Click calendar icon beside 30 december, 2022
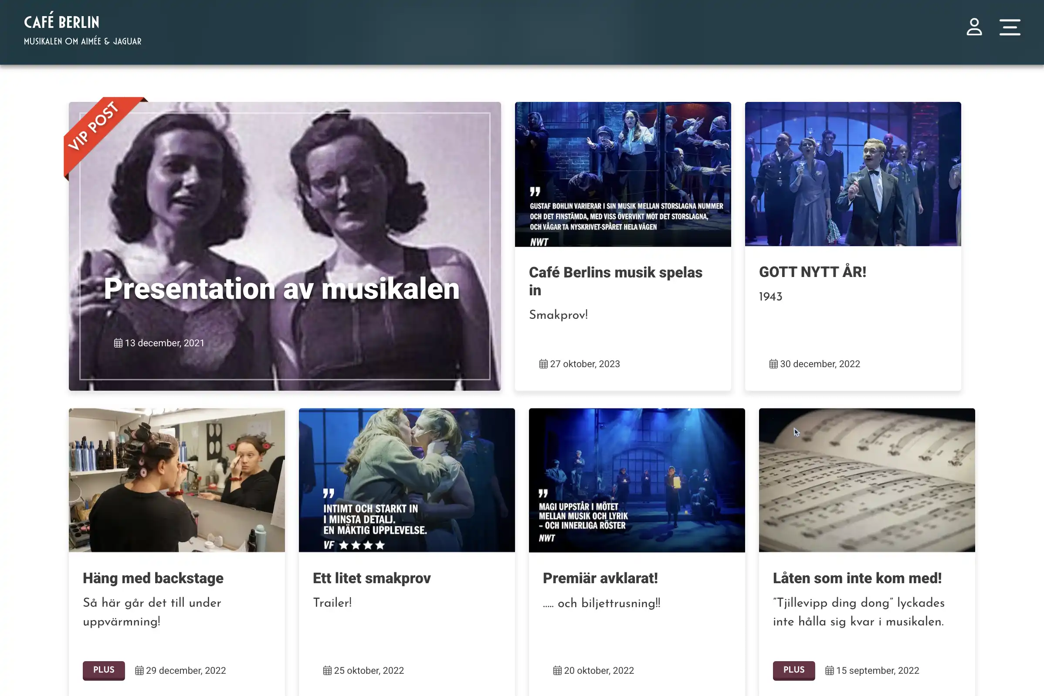 pos(773,364)
